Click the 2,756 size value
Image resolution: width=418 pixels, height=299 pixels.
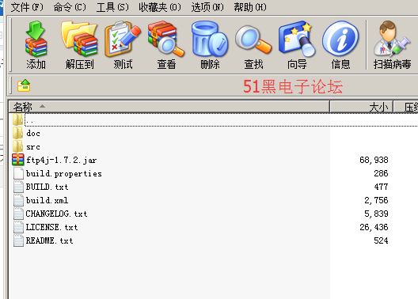(x=376, y=200)
